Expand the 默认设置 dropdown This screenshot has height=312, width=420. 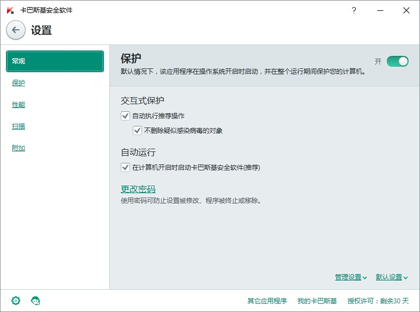(392, 277)
